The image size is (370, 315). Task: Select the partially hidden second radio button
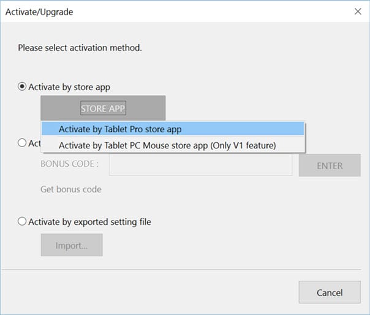pos(23,143)
